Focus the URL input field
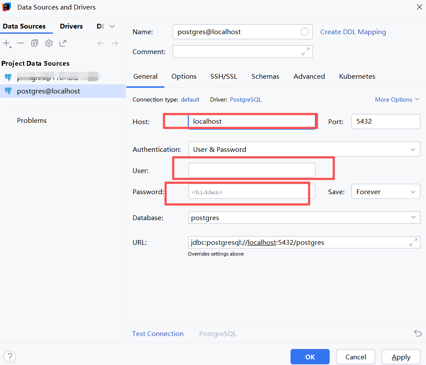The width and height of the screenshot is (426, 365). tap(304, 242)
